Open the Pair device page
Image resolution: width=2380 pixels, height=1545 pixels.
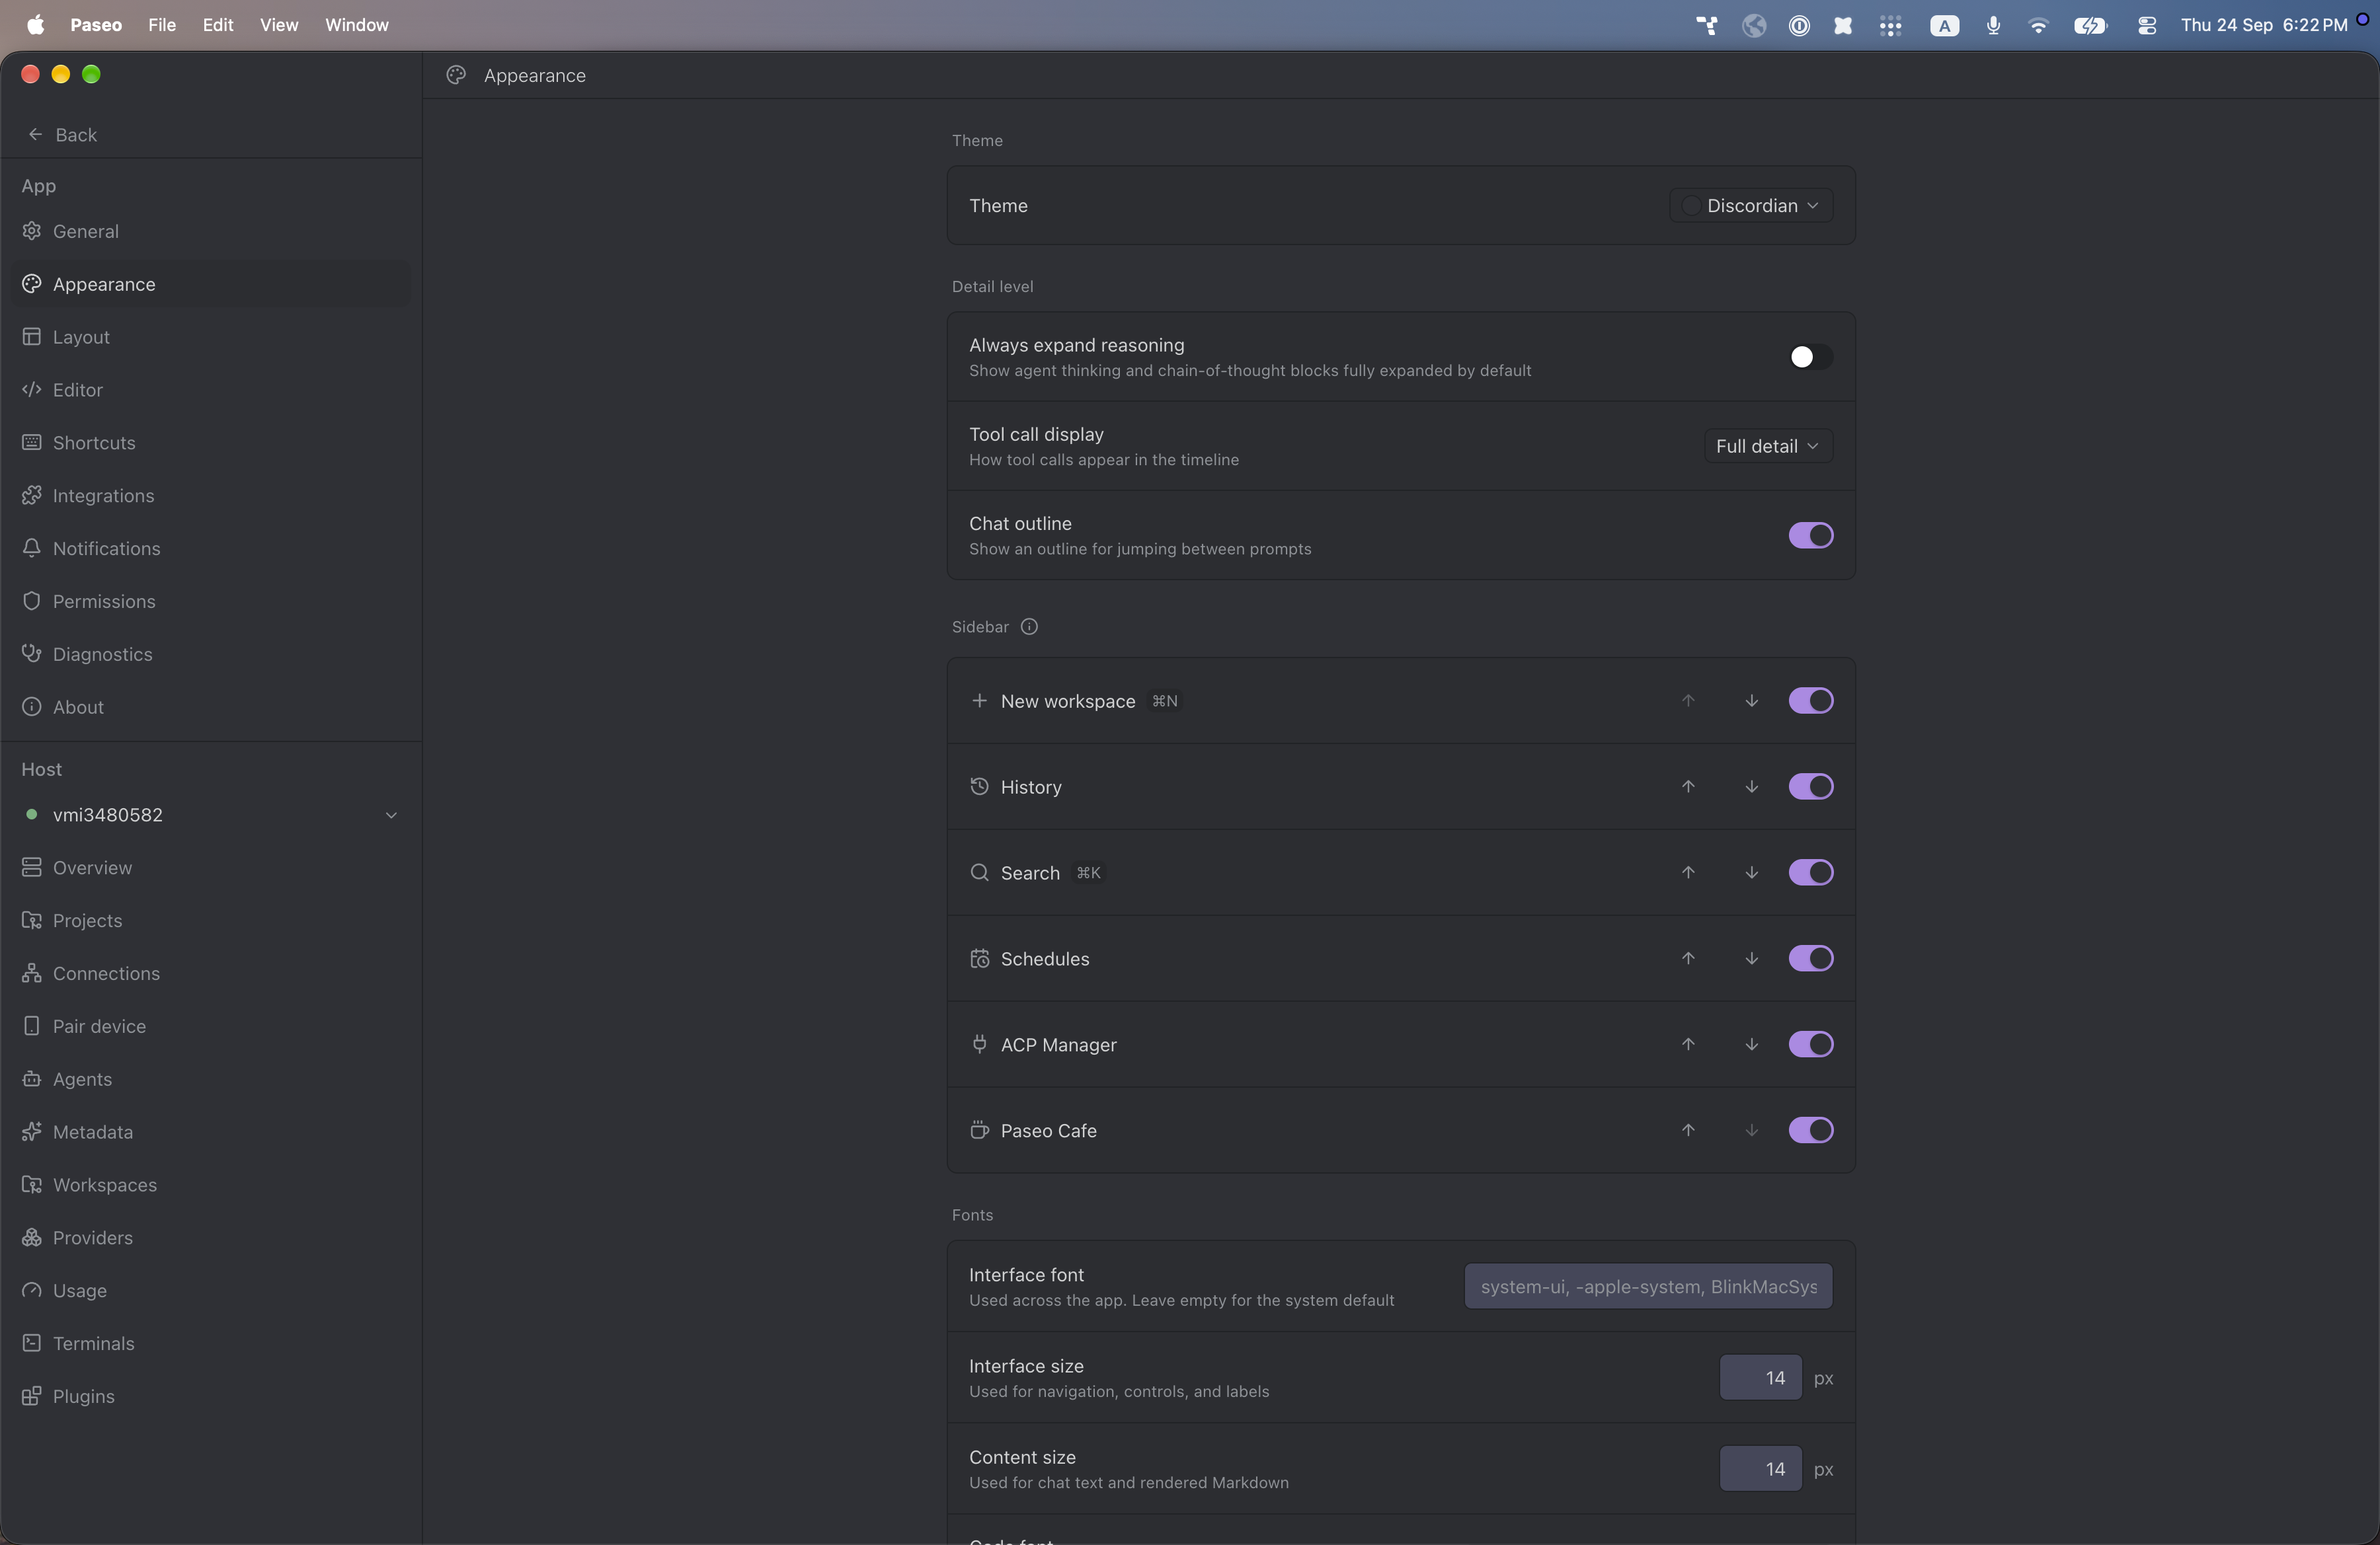click(x=211, y=1026)
